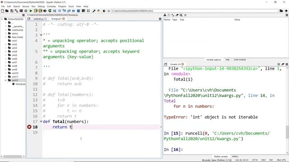This screenshot has height=162, width=289.
Task: Run cell and advance icon
Action: (40, 11)
